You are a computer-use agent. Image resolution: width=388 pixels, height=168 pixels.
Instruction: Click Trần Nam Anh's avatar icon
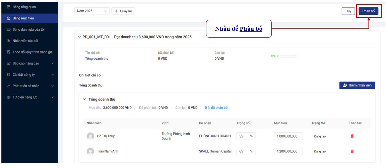[90, 152]
